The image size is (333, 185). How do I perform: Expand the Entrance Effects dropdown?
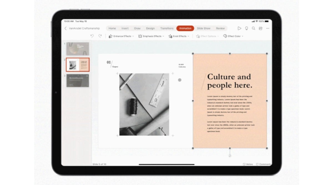click(121, 36)
